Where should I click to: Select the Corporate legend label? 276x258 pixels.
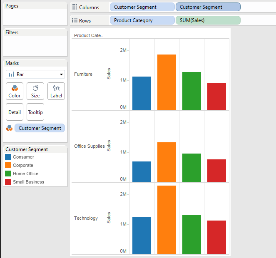pos(23,165)
